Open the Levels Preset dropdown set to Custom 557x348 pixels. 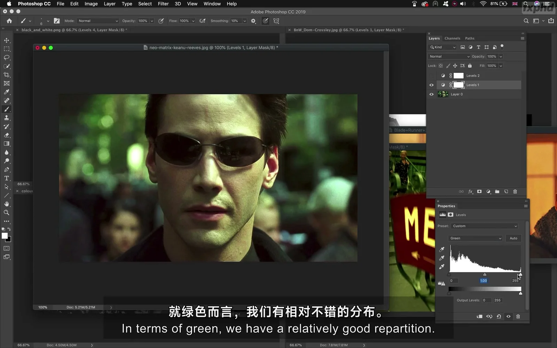(x=485, y=226)
